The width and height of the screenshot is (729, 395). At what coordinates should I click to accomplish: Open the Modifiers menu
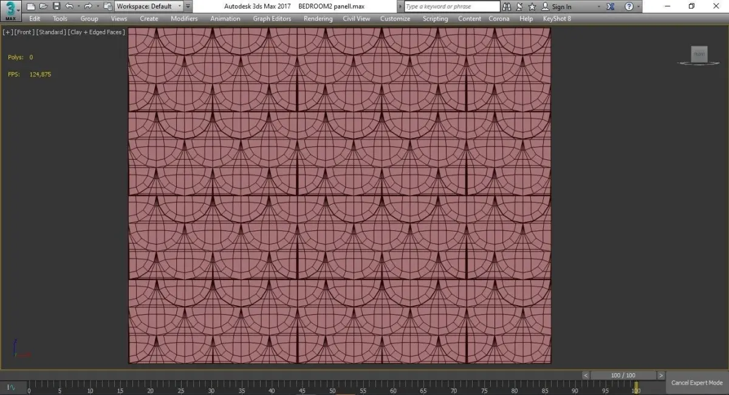pos(184,19)
